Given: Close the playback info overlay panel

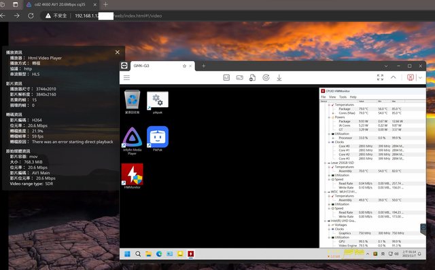Looking at the screenshot, I should point(118,52).
